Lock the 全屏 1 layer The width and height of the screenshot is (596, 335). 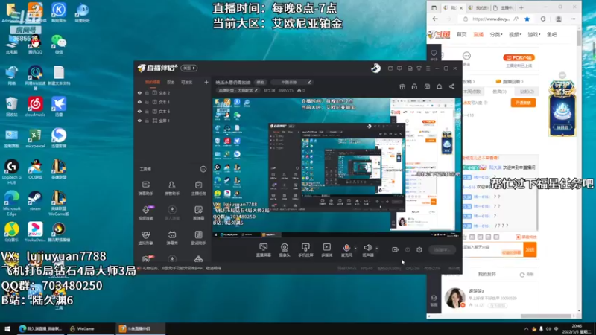147,121
